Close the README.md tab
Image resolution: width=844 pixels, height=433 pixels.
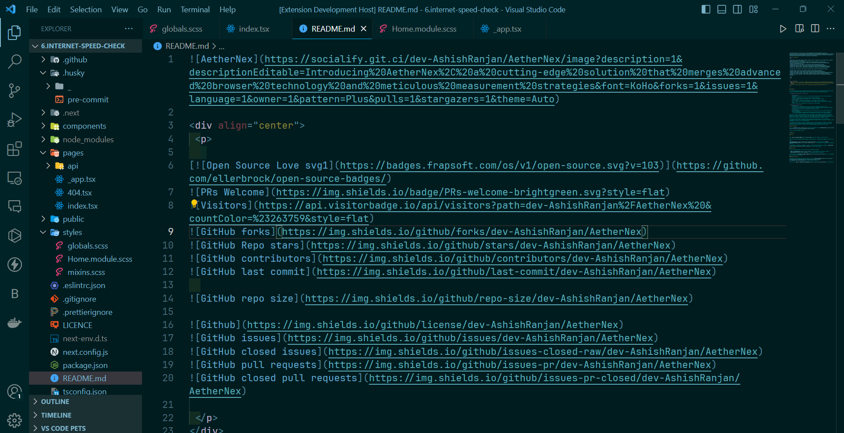[364, 29]
